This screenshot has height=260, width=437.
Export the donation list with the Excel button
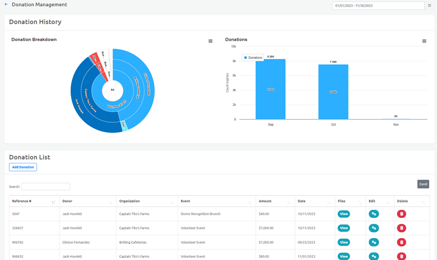click(423, 184)
